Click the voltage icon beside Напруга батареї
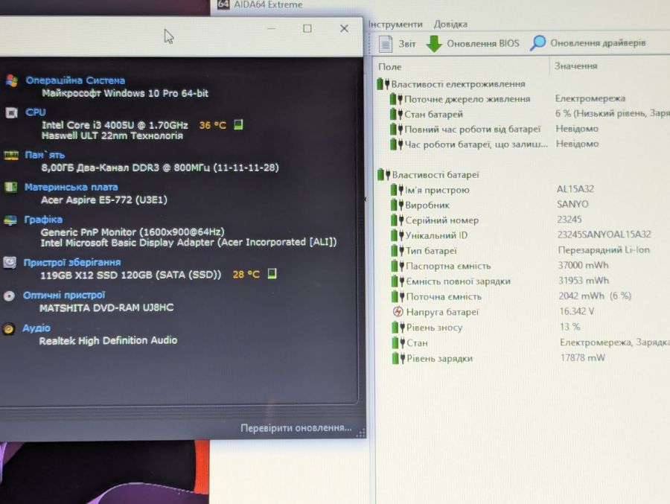The height and width of the screenshot is (504, 670). click(x=398, y=312)
